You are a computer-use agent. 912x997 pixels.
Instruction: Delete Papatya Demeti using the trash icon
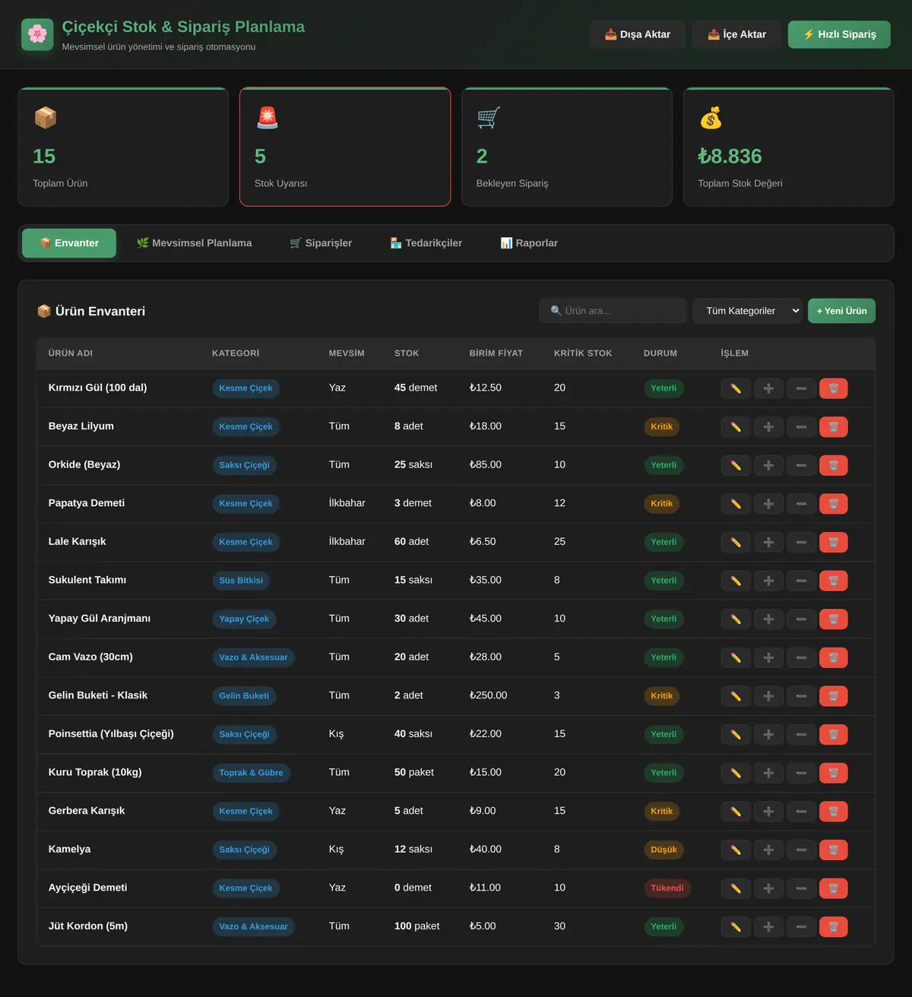point(834,504)
